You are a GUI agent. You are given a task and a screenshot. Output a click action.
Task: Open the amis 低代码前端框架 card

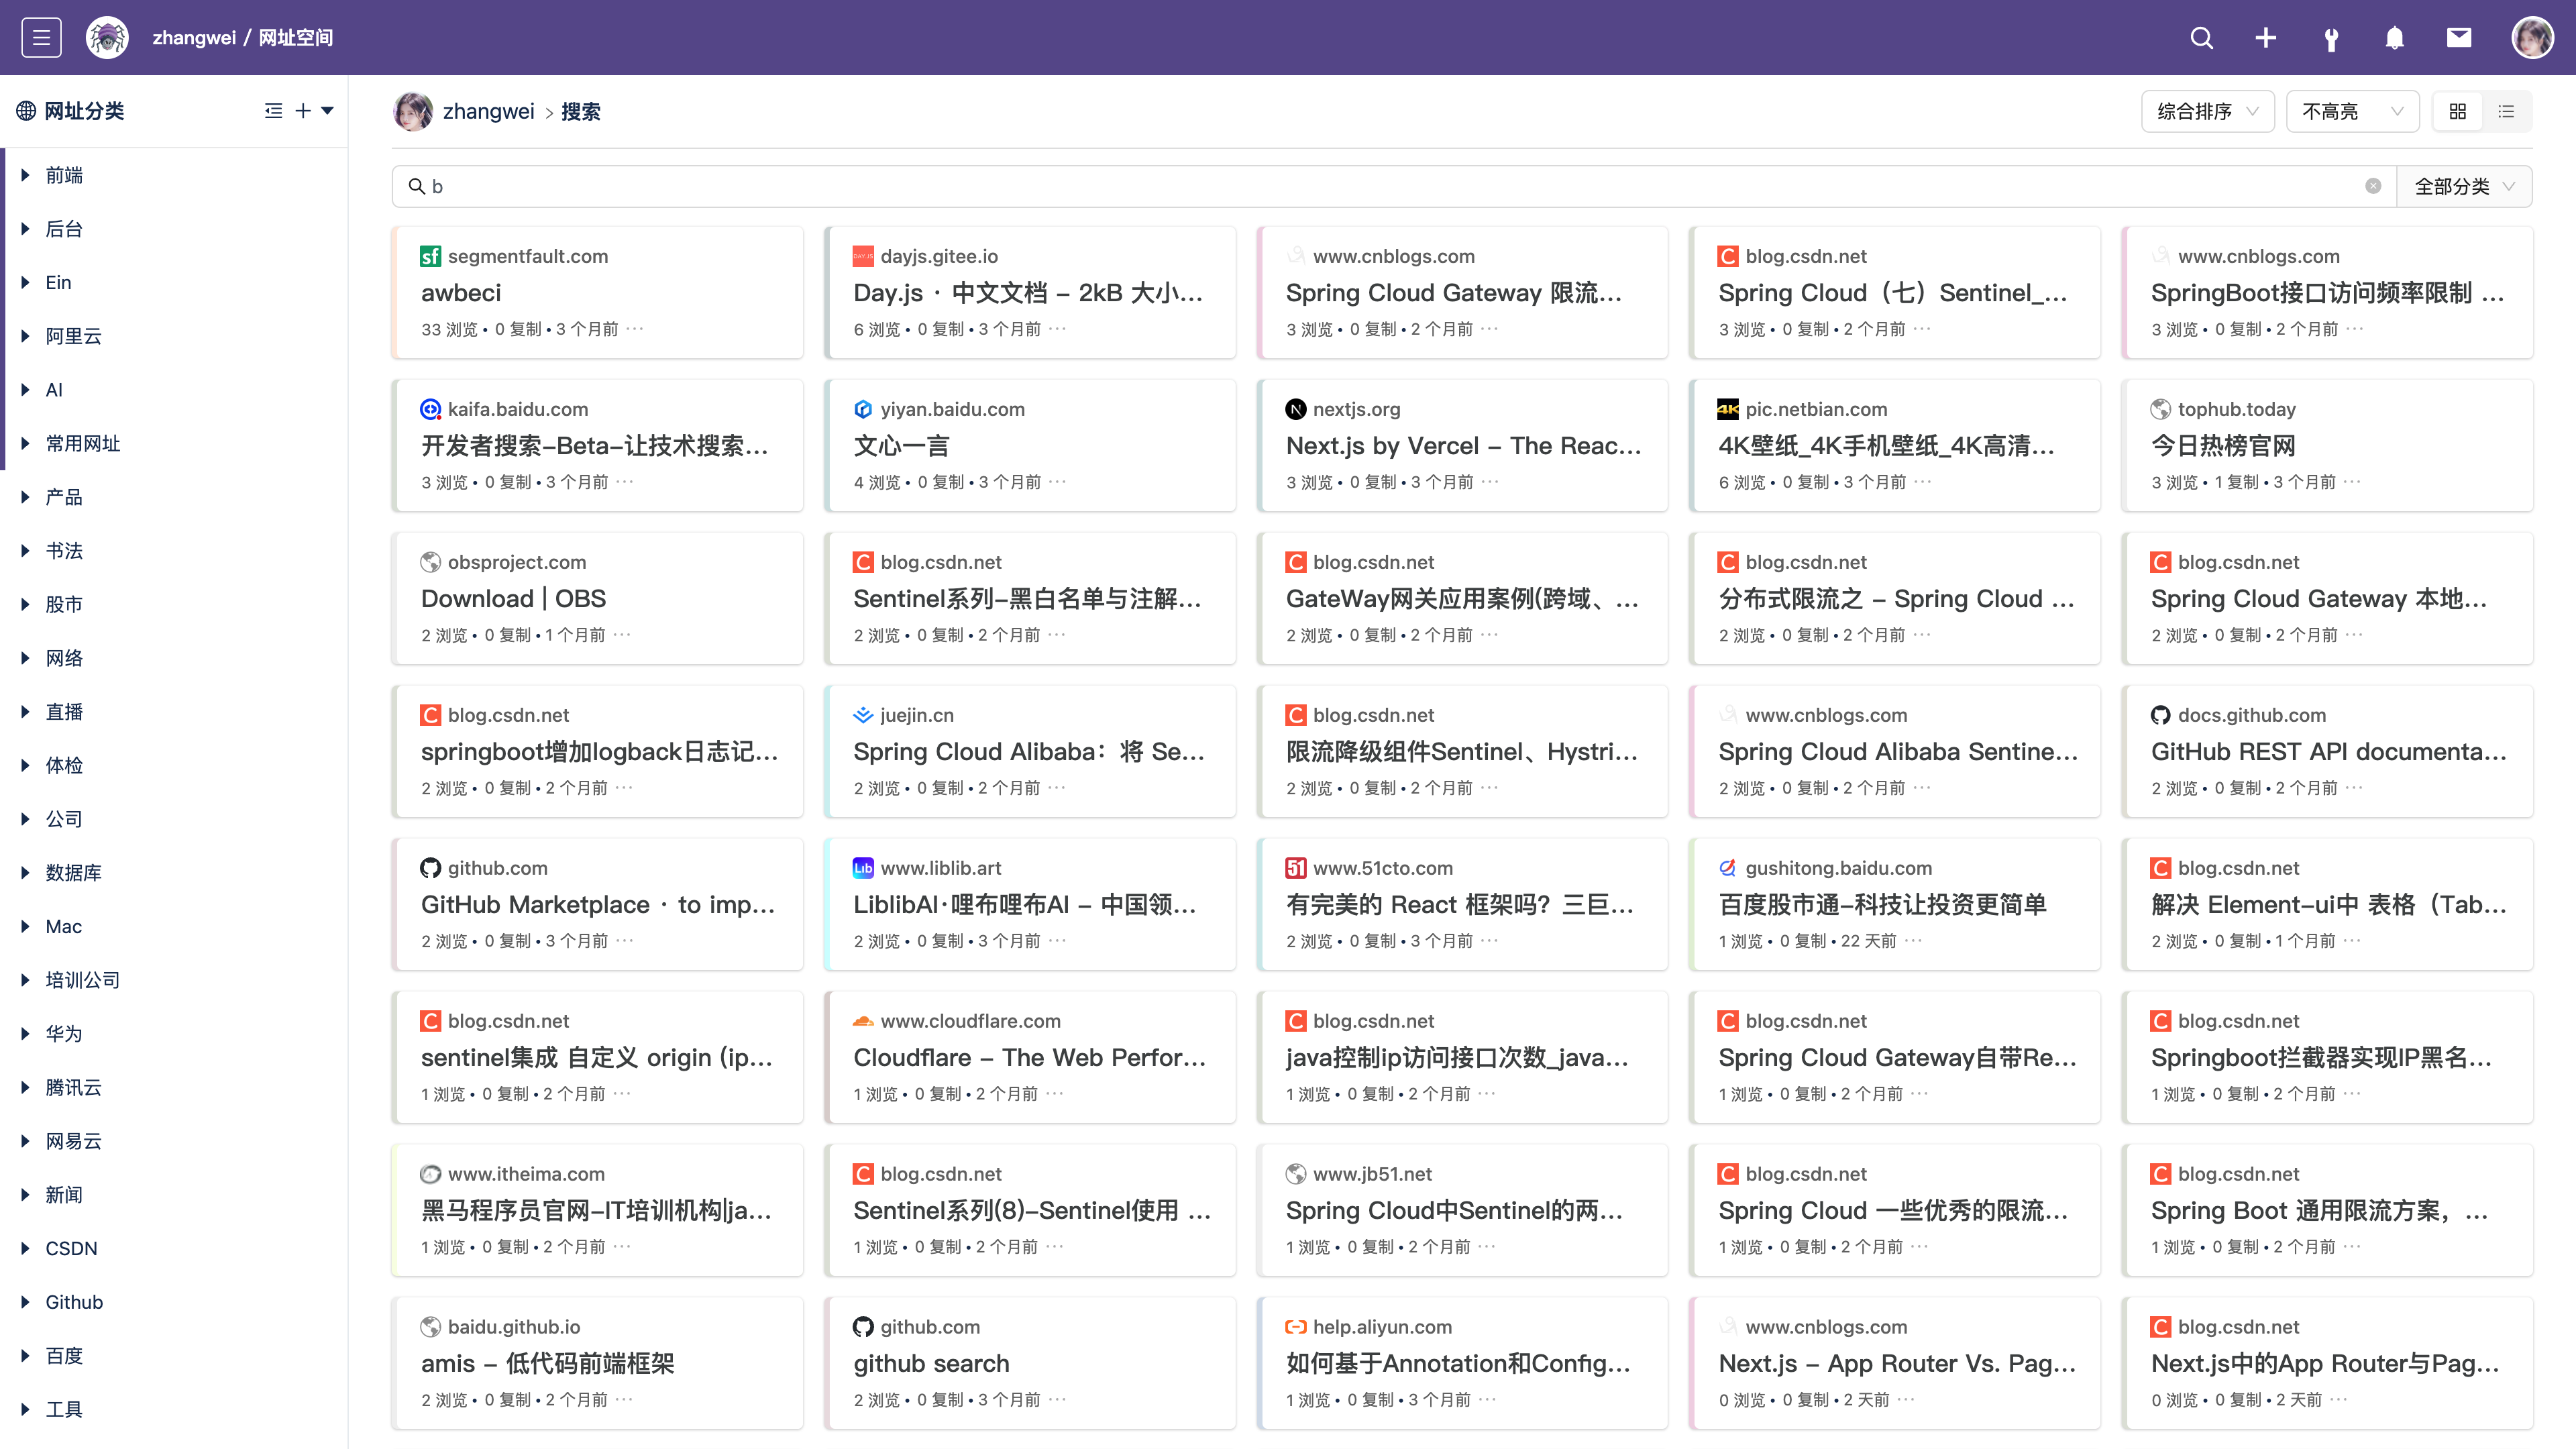pyautogui.click(x=597, y=1363)
